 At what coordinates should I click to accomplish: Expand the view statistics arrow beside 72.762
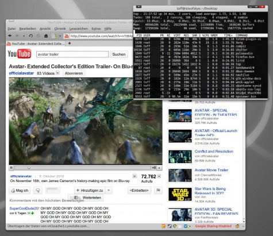point(159,176)
